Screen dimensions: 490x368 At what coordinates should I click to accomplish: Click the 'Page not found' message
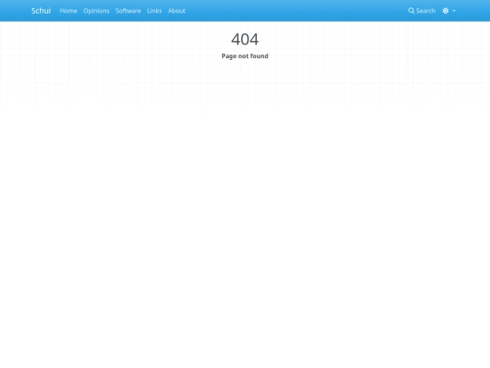245,56
